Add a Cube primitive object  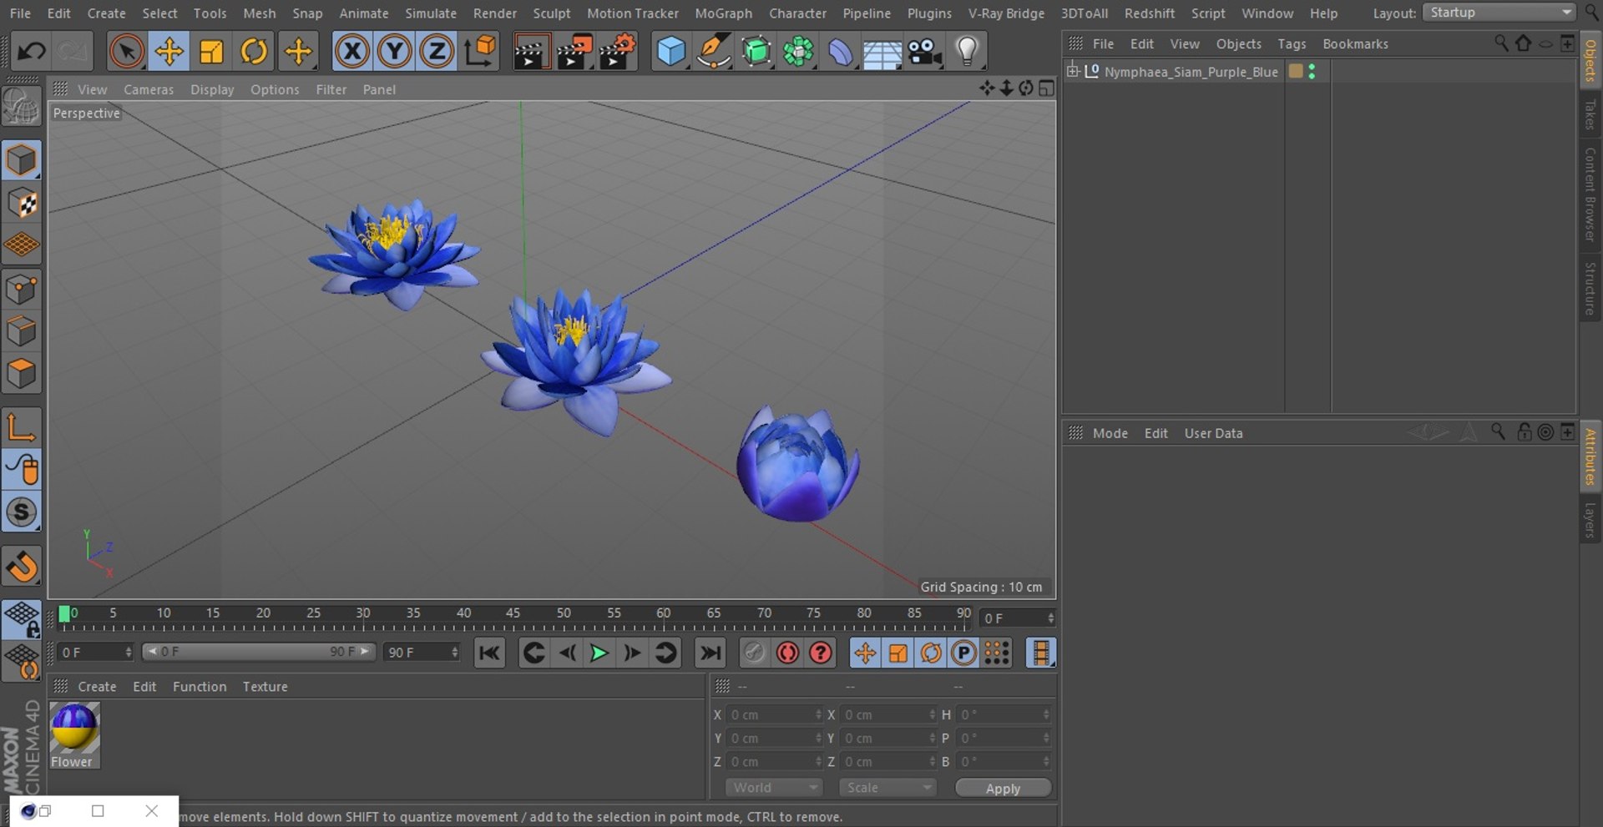tap(671, 52)
